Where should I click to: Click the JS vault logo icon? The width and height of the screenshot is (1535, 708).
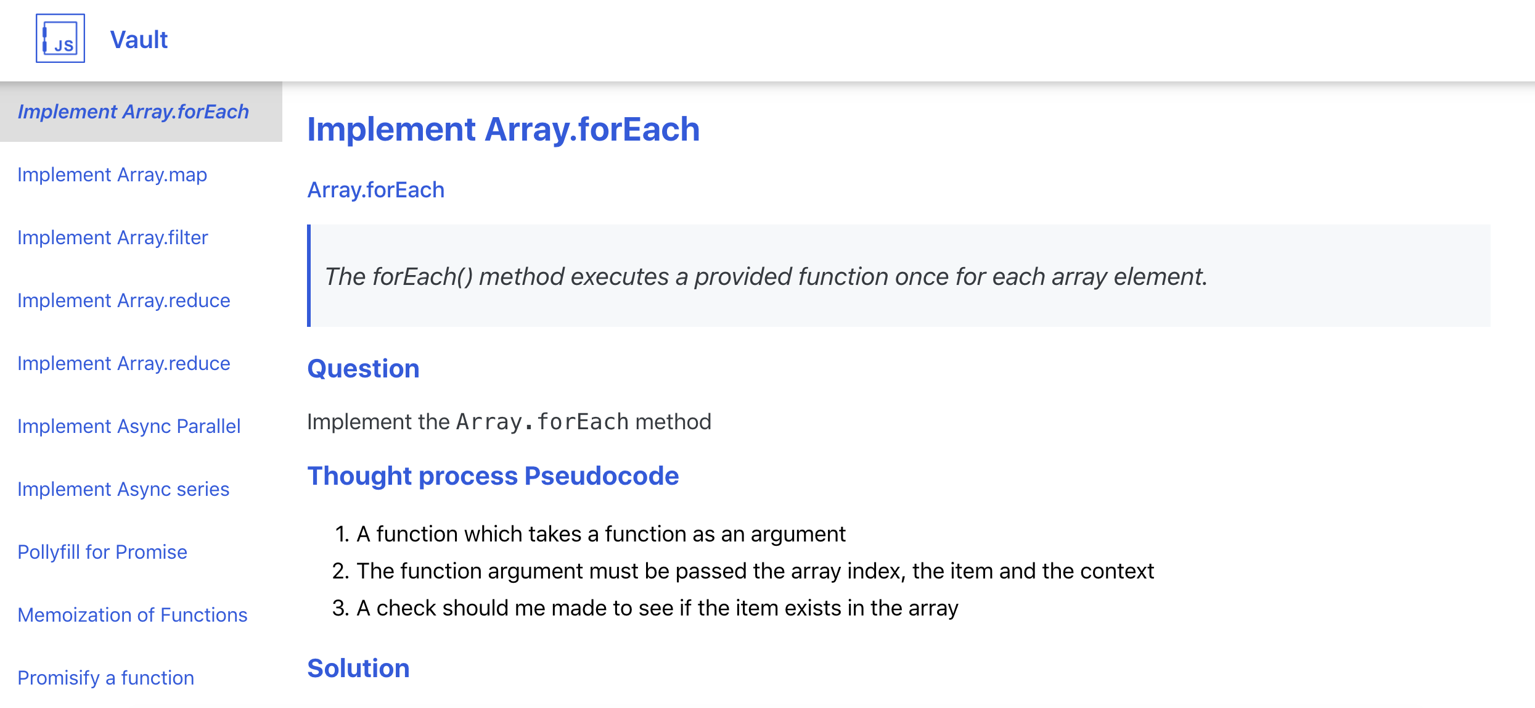(60, 39)
